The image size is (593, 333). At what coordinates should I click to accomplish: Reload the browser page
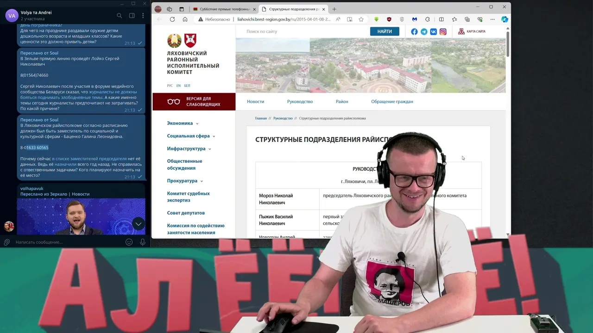tap(172, 19)
